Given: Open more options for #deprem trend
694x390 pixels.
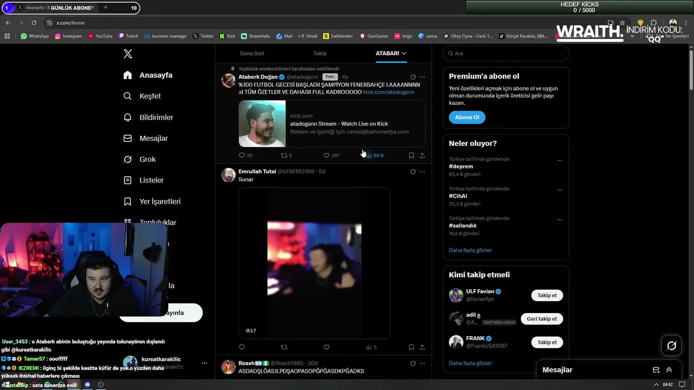Looking at the screenshot, I should (560, 160).
